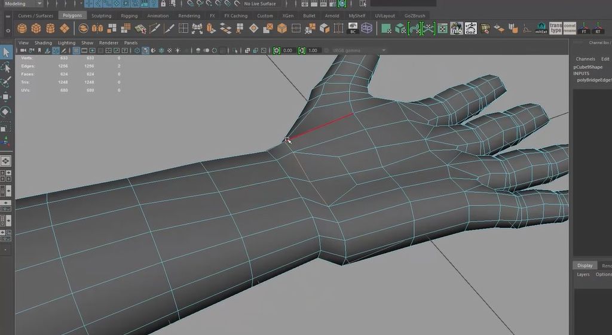612x335 pixels.
Task: Create a polygon sphere from the shelf
Action: click(22, 29)
